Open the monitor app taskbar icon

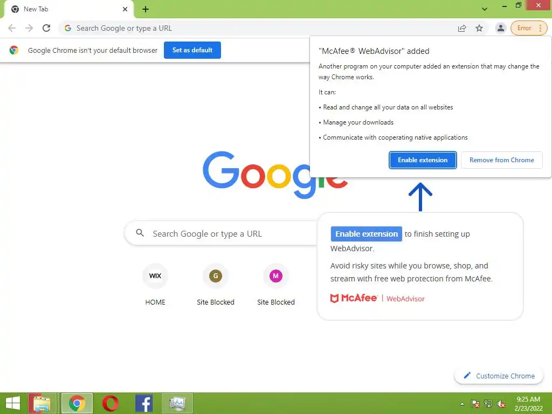(x=177, y=403)
